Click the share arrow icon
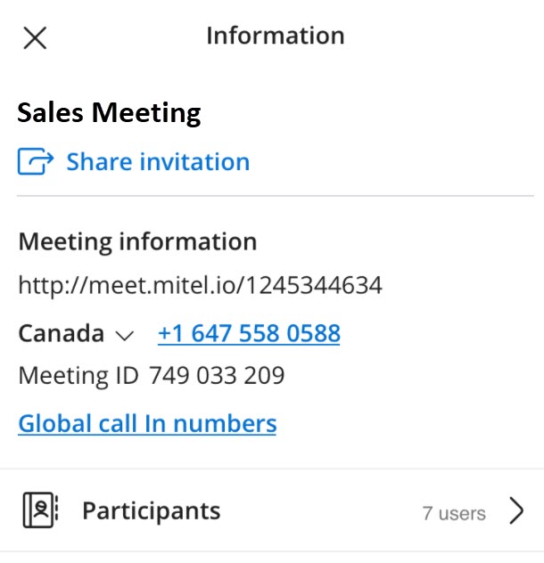Image resolution: width=544 pixels, height=563 pixels. (x=37, y=162)
